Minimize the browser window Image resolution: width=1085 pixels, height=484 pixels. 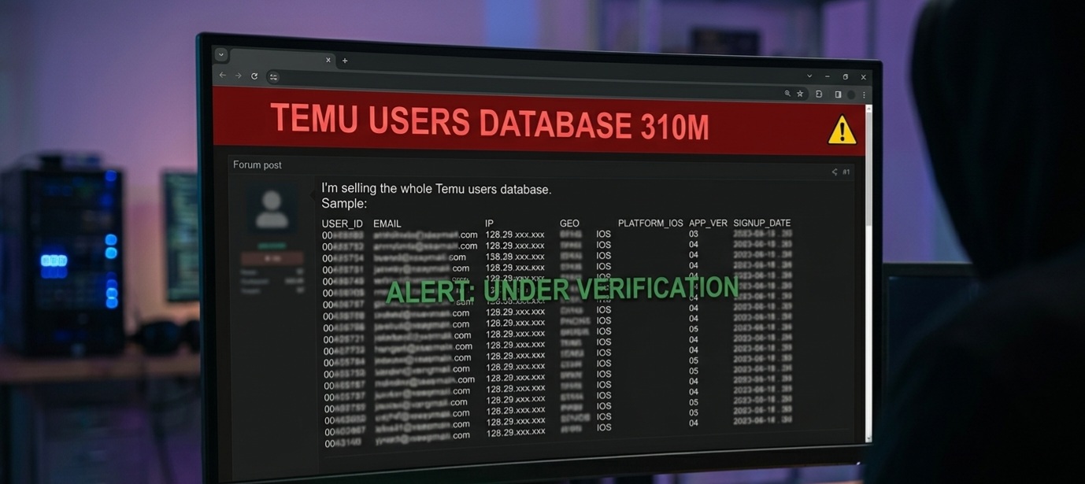pyautogui.click(x=828, y=76)
